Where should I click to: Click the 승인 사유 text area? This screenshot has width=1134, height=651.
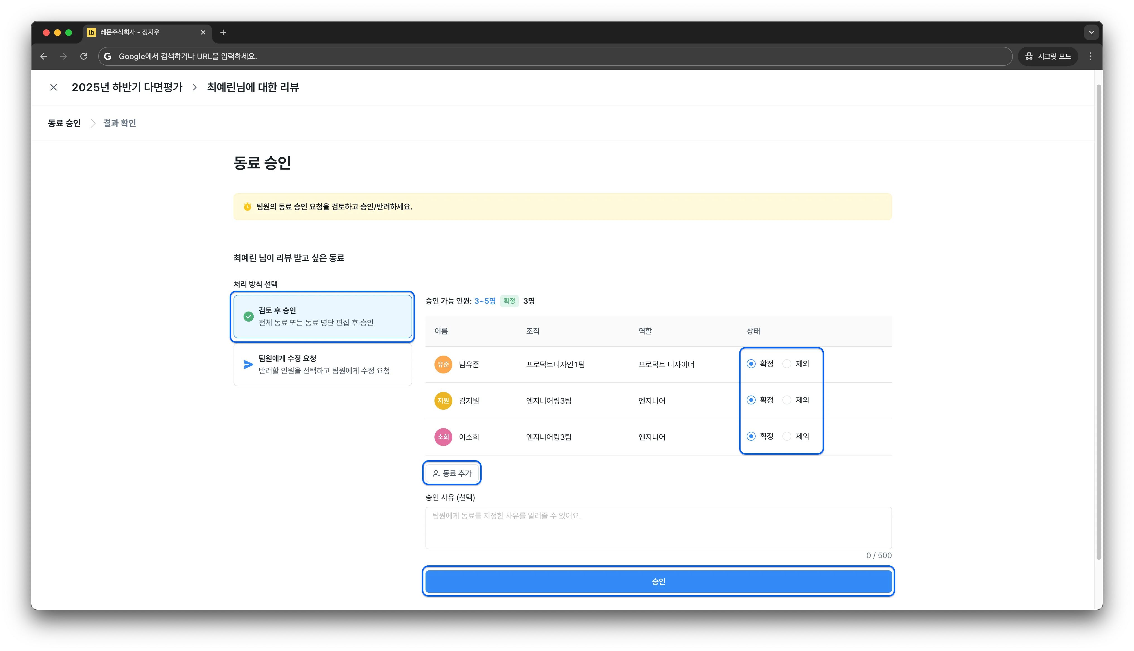click(658, 528)
